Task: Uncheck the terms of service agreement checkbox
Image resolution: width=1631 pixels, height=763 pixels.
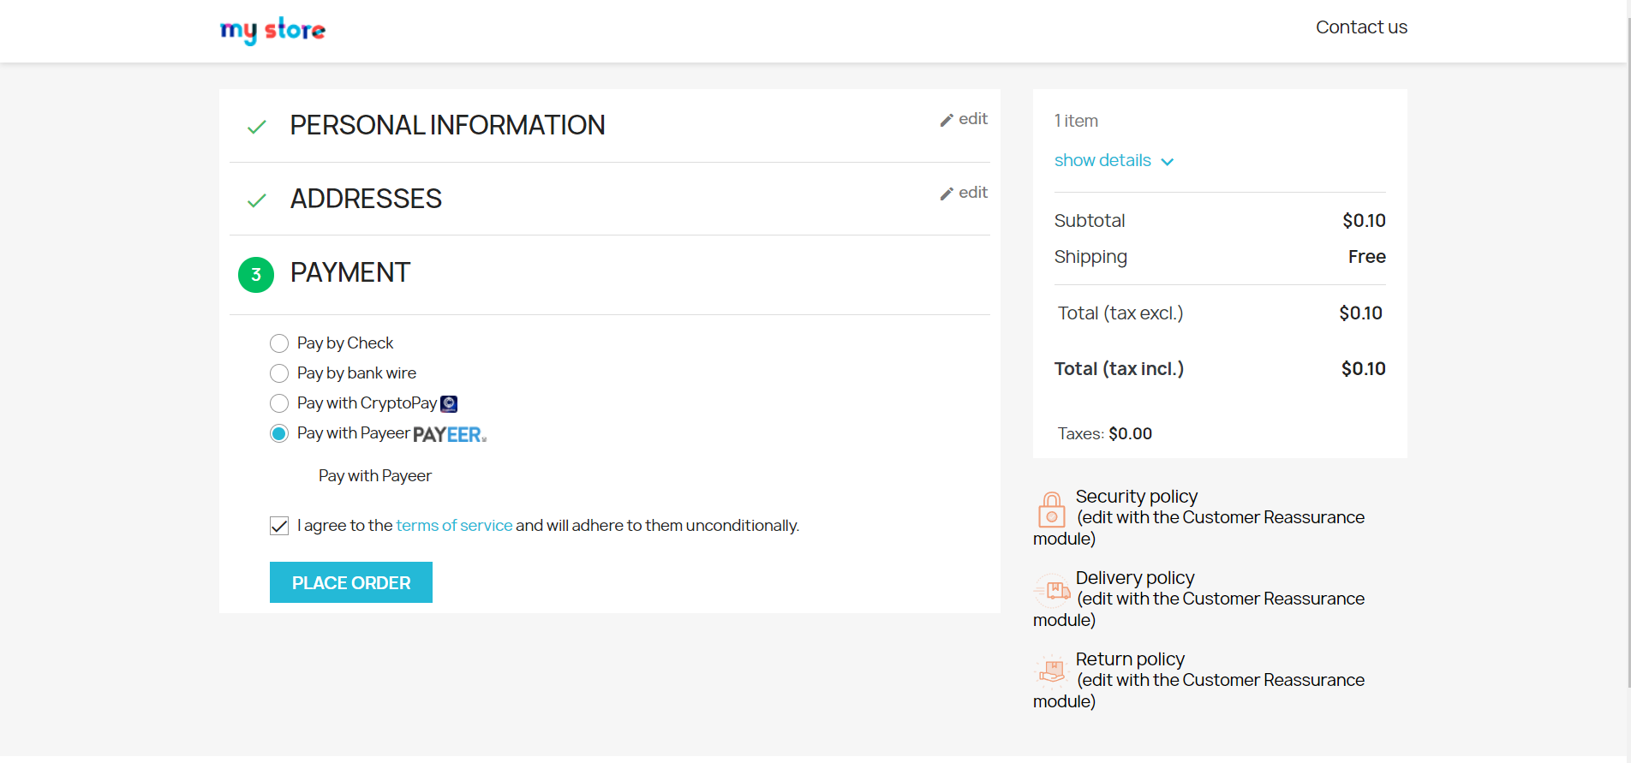Action: pos(279,526)
